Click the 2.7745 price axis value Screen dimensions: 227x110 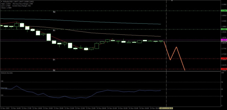click(224, 49)
